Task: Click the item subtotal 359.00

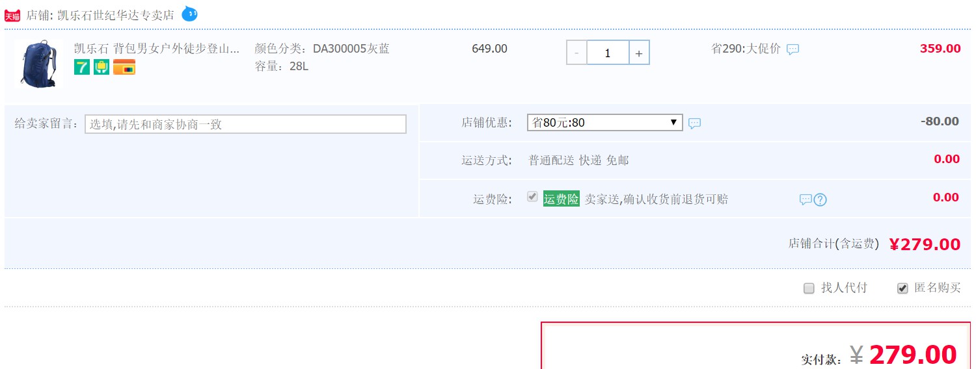Action: tap(940, 49)
